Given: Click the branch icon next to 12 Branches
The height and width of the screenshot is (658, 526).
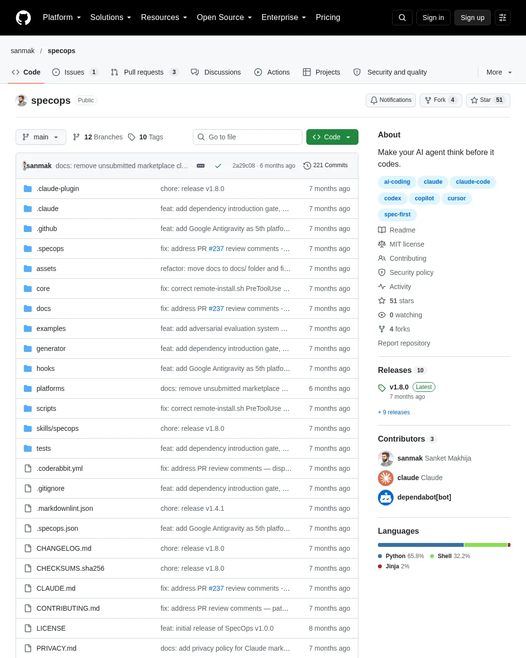Looking at the screenshot, I should tap(76, 137).
